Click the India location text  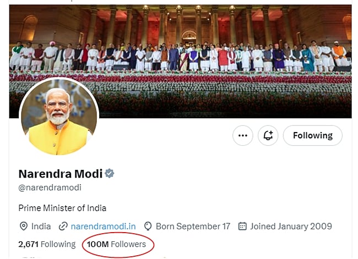(x=41, y=226)
